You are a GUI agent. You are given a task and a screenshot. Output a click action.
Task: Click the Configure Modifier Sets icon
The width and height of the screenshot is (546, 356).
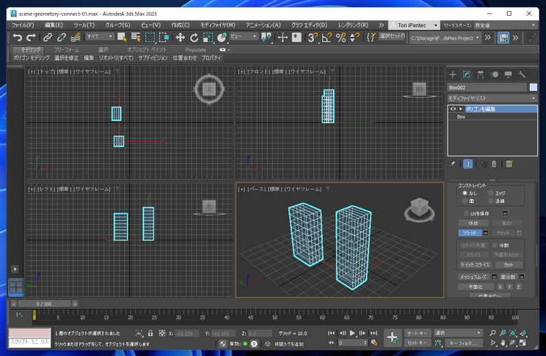[509, 164]
